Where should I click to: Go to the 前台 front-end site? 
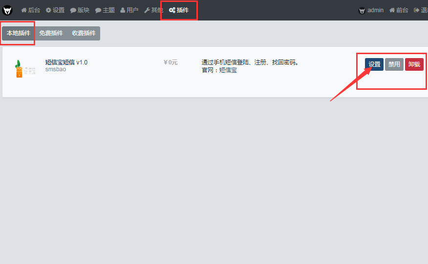(x=399, y=10)
